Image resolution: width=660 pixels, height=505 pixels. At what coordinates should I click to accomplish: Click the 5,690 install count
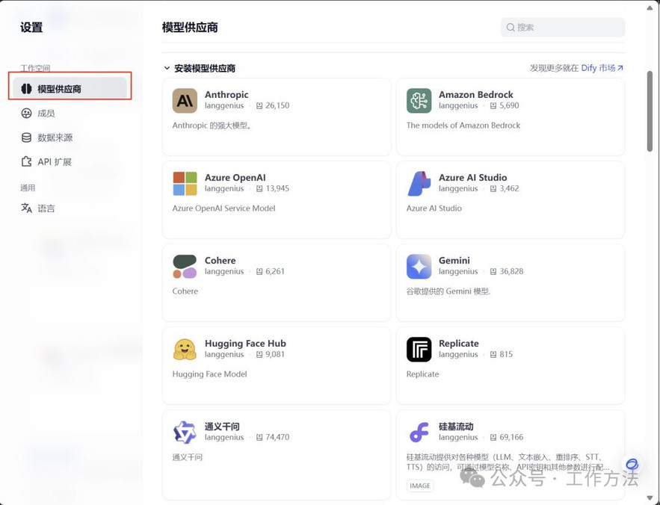[509, 105]
